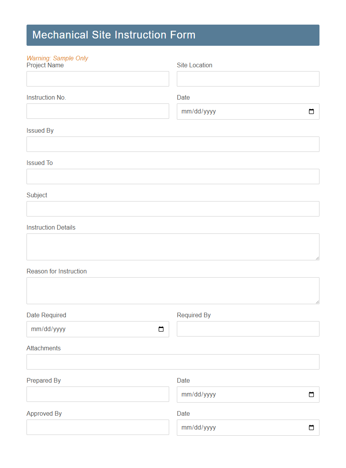This screenshot has width=346, height=468.
Task: Open the calendar picker next to Prepared By date
Action: [x=311, y=395]
